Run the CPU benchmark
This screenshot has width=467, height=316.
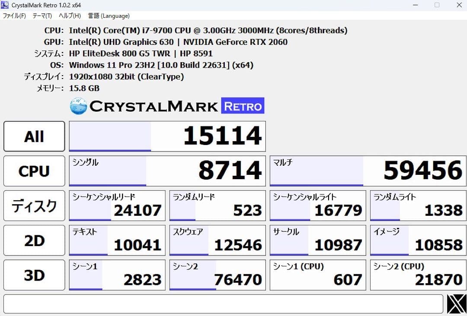pos(34,171)
